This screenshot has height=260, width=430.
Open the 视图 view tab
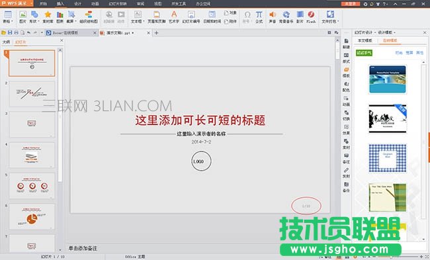click(x=157, y=4)
